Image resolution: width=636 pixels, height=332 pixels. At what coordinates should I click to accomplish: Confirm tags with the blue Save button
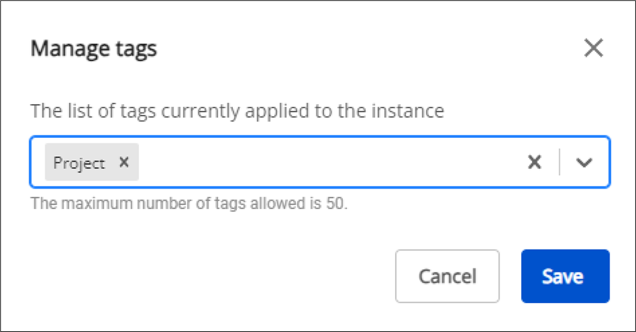[565, 276]
